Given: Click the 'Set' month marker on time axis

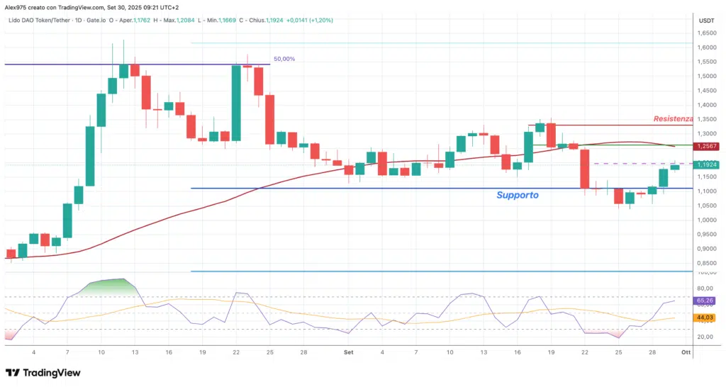Looking at the screenshot, I should point(348,352).
